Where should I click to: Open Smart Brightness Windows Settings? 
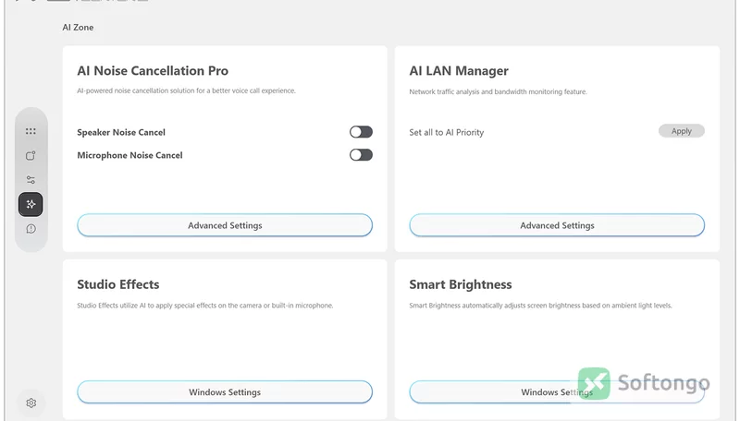557,392
